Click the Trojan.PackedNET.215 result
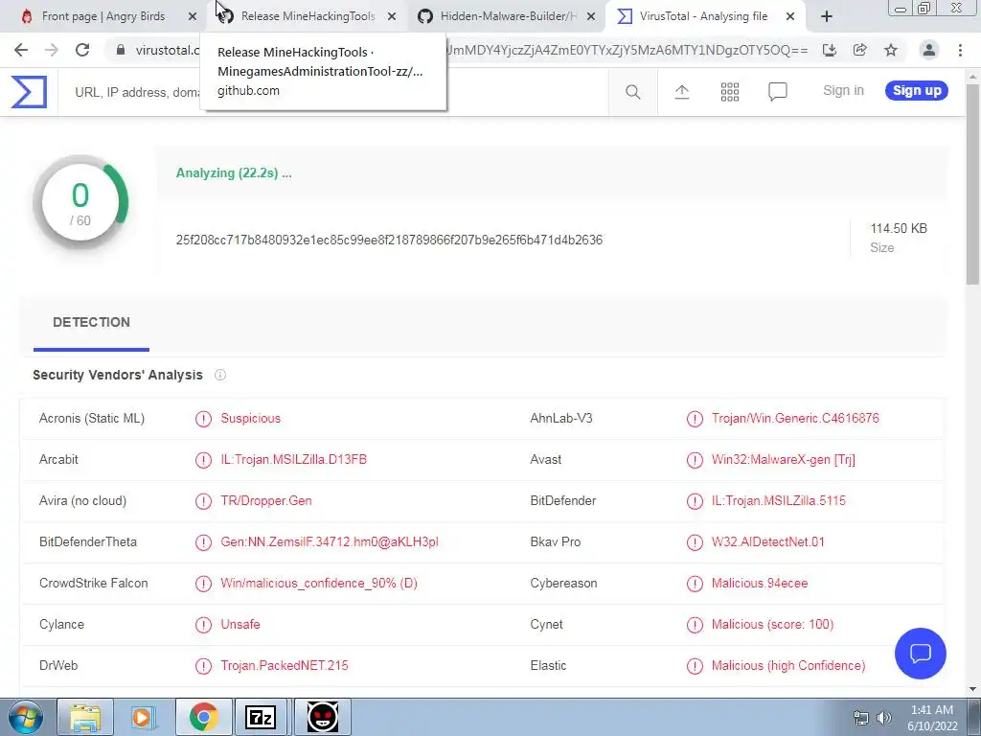This screenshot has width=981, height=736. pos(284,667)
